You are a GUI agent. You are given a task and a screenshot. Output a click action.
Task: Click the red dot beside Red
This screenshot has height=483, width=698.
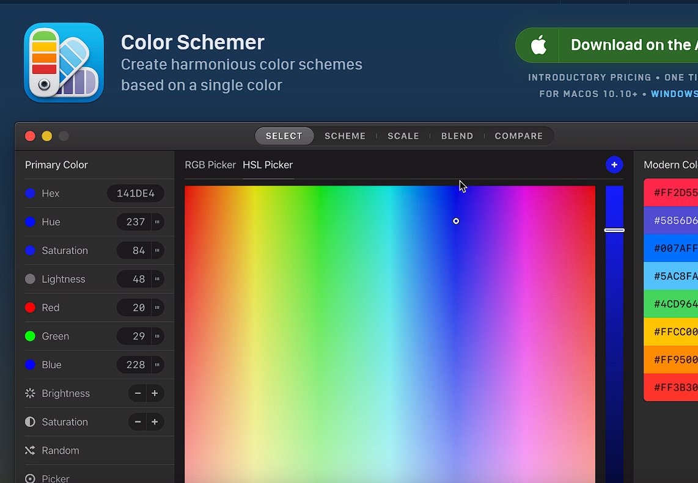(x=30, y=307)
